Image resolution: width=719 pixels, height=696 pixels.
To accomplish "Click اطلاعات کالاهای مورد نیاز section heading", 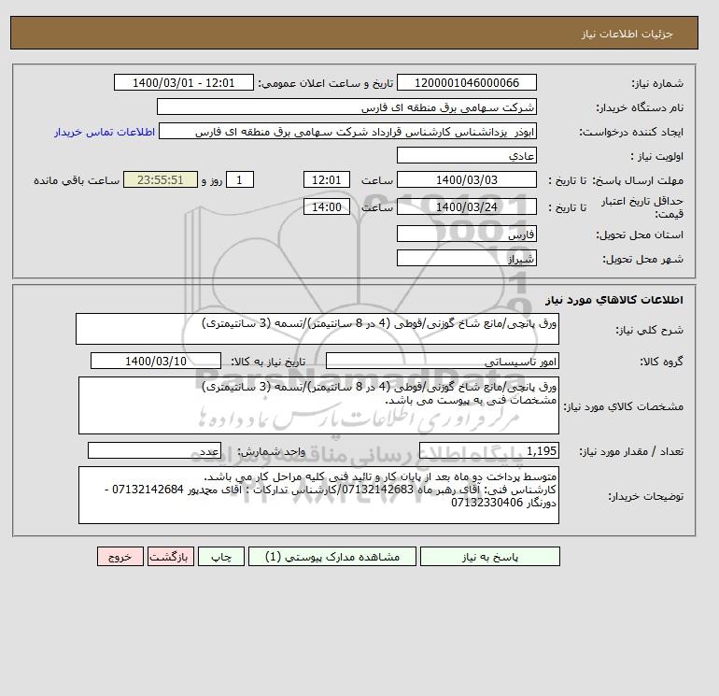I will pyautogui.click(x=614, y=300).
